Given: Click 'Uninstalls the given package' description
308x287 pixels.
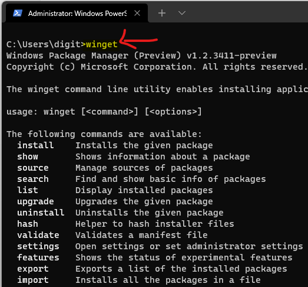Looking at the screenshot, I should pos(150,213).
